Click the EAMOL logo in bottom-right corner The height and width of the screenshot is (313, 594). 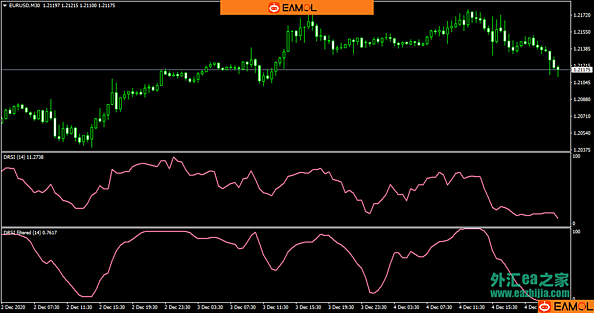click(x=565, y=306)
